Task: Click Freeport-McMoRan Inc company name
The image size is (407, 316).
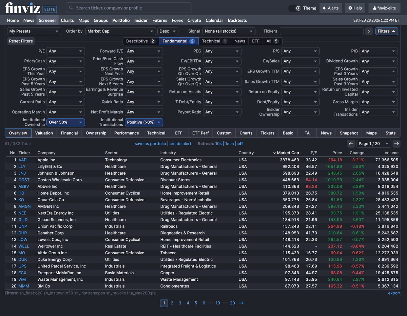Action: tap(59, 273)
